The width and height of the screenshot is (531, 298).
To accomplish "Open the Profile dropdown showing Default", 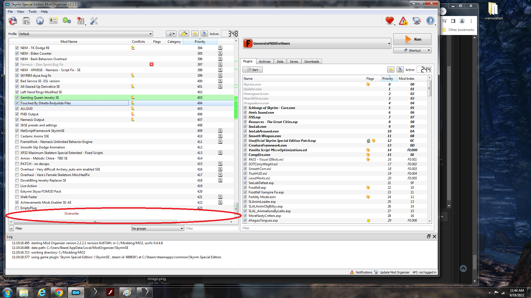I will click(x=86, y=34).
